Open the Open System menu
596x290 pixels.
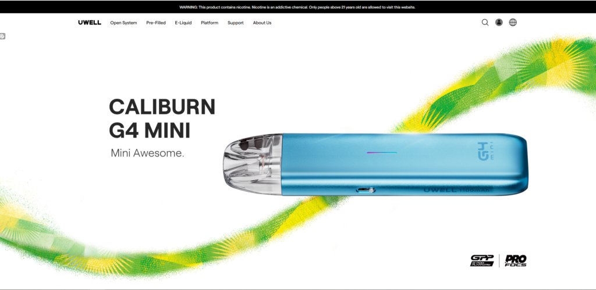point(123,23)
